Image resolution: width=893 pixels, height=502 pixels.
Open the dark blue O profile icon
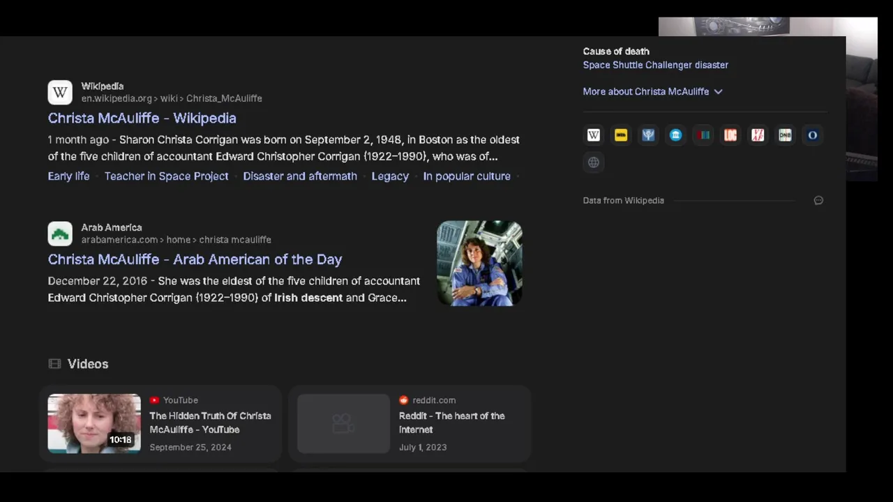coord(813,135)
